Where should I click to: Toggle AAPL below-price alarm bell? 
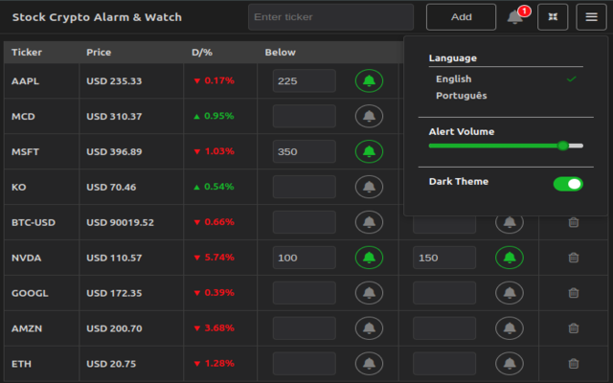(x=369, y=80)
